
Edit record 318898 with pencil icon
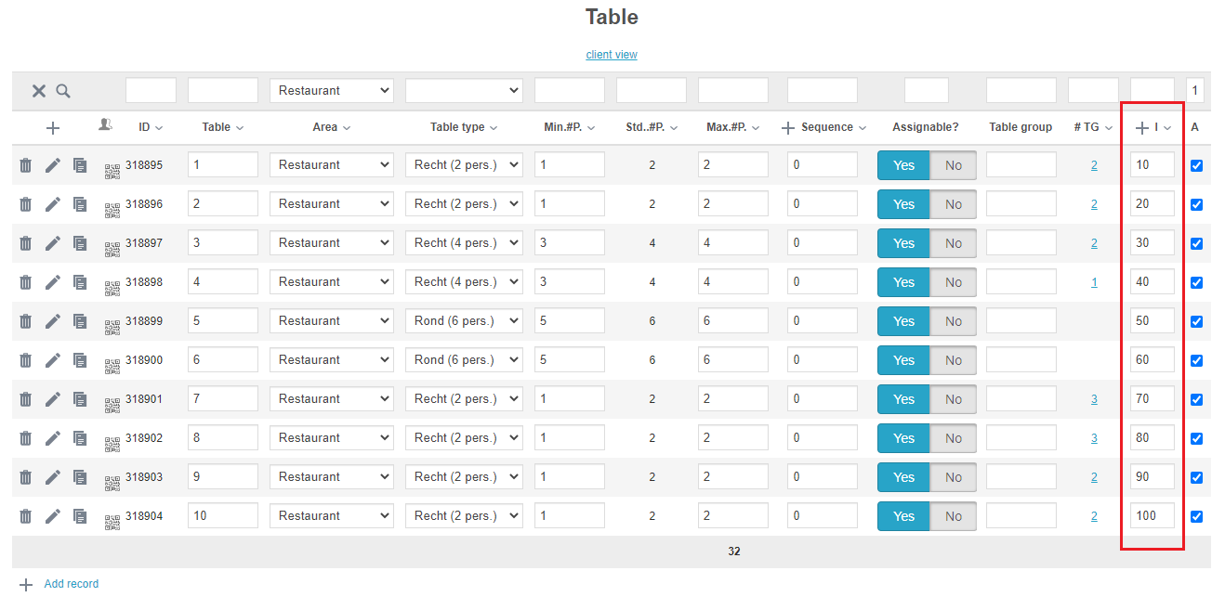click(x=53, y=282)
